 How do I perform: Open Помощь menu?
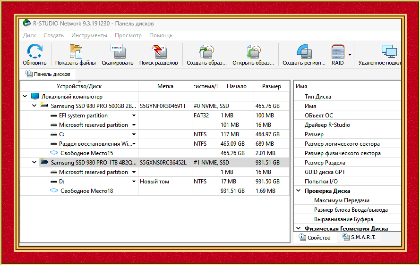[161, 35]
